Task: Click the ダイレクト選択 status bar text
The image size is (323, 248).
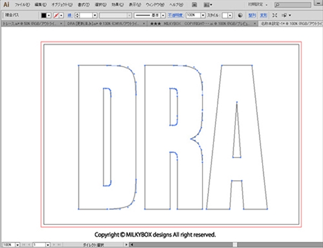Action: pos(93,245)
